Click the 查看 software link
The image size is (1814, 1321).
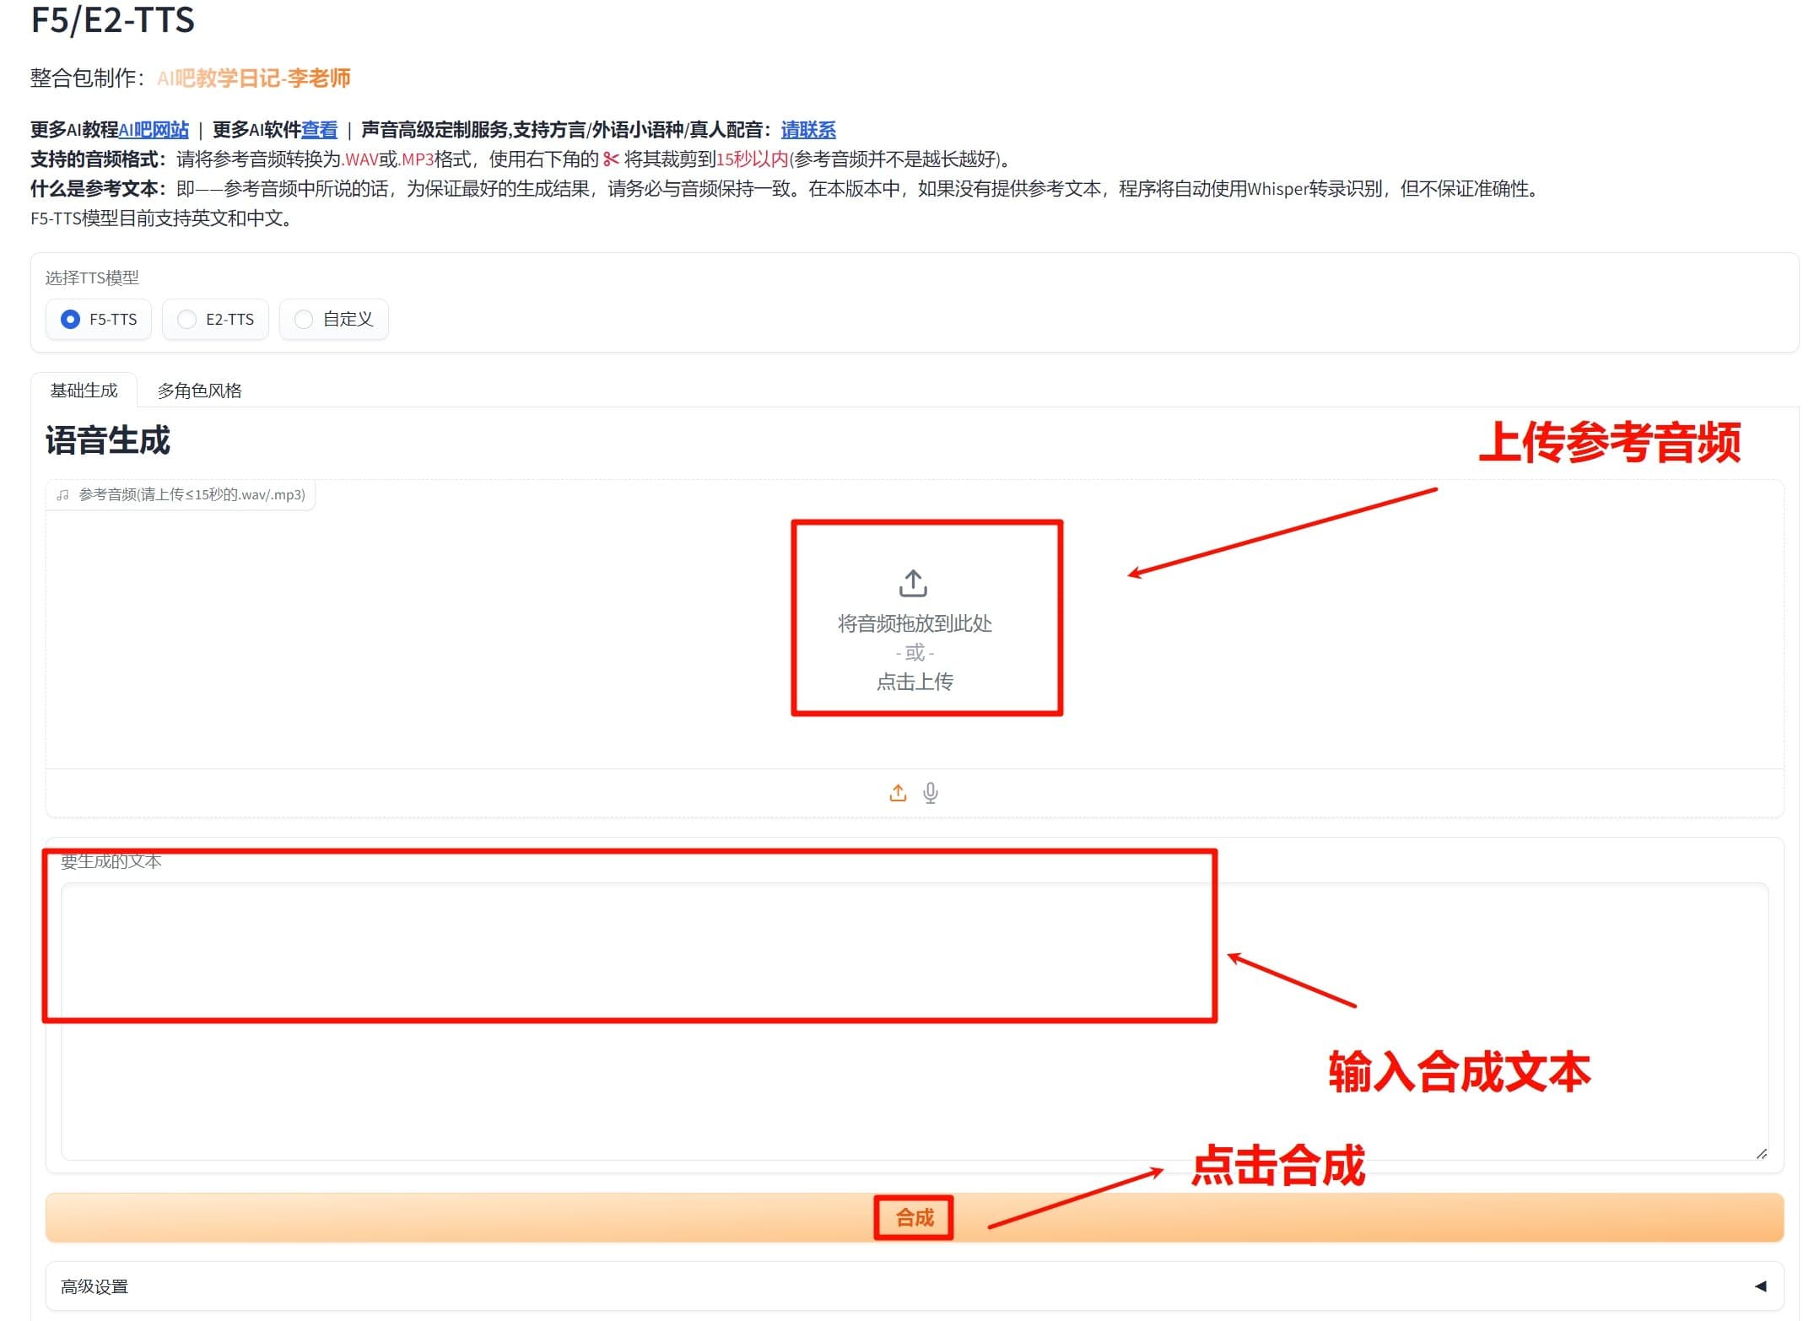pos(319,130)
